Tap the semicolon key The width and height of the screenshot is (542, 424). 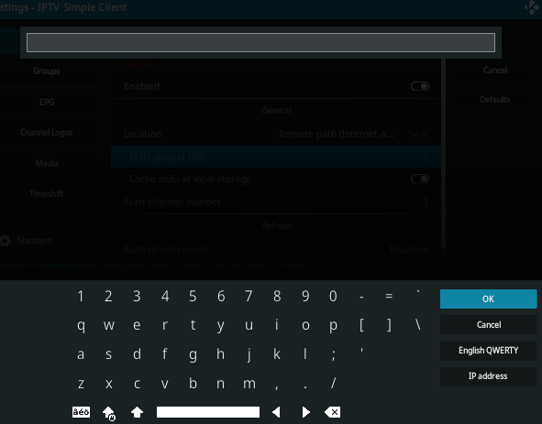click(x=333, y=354)
